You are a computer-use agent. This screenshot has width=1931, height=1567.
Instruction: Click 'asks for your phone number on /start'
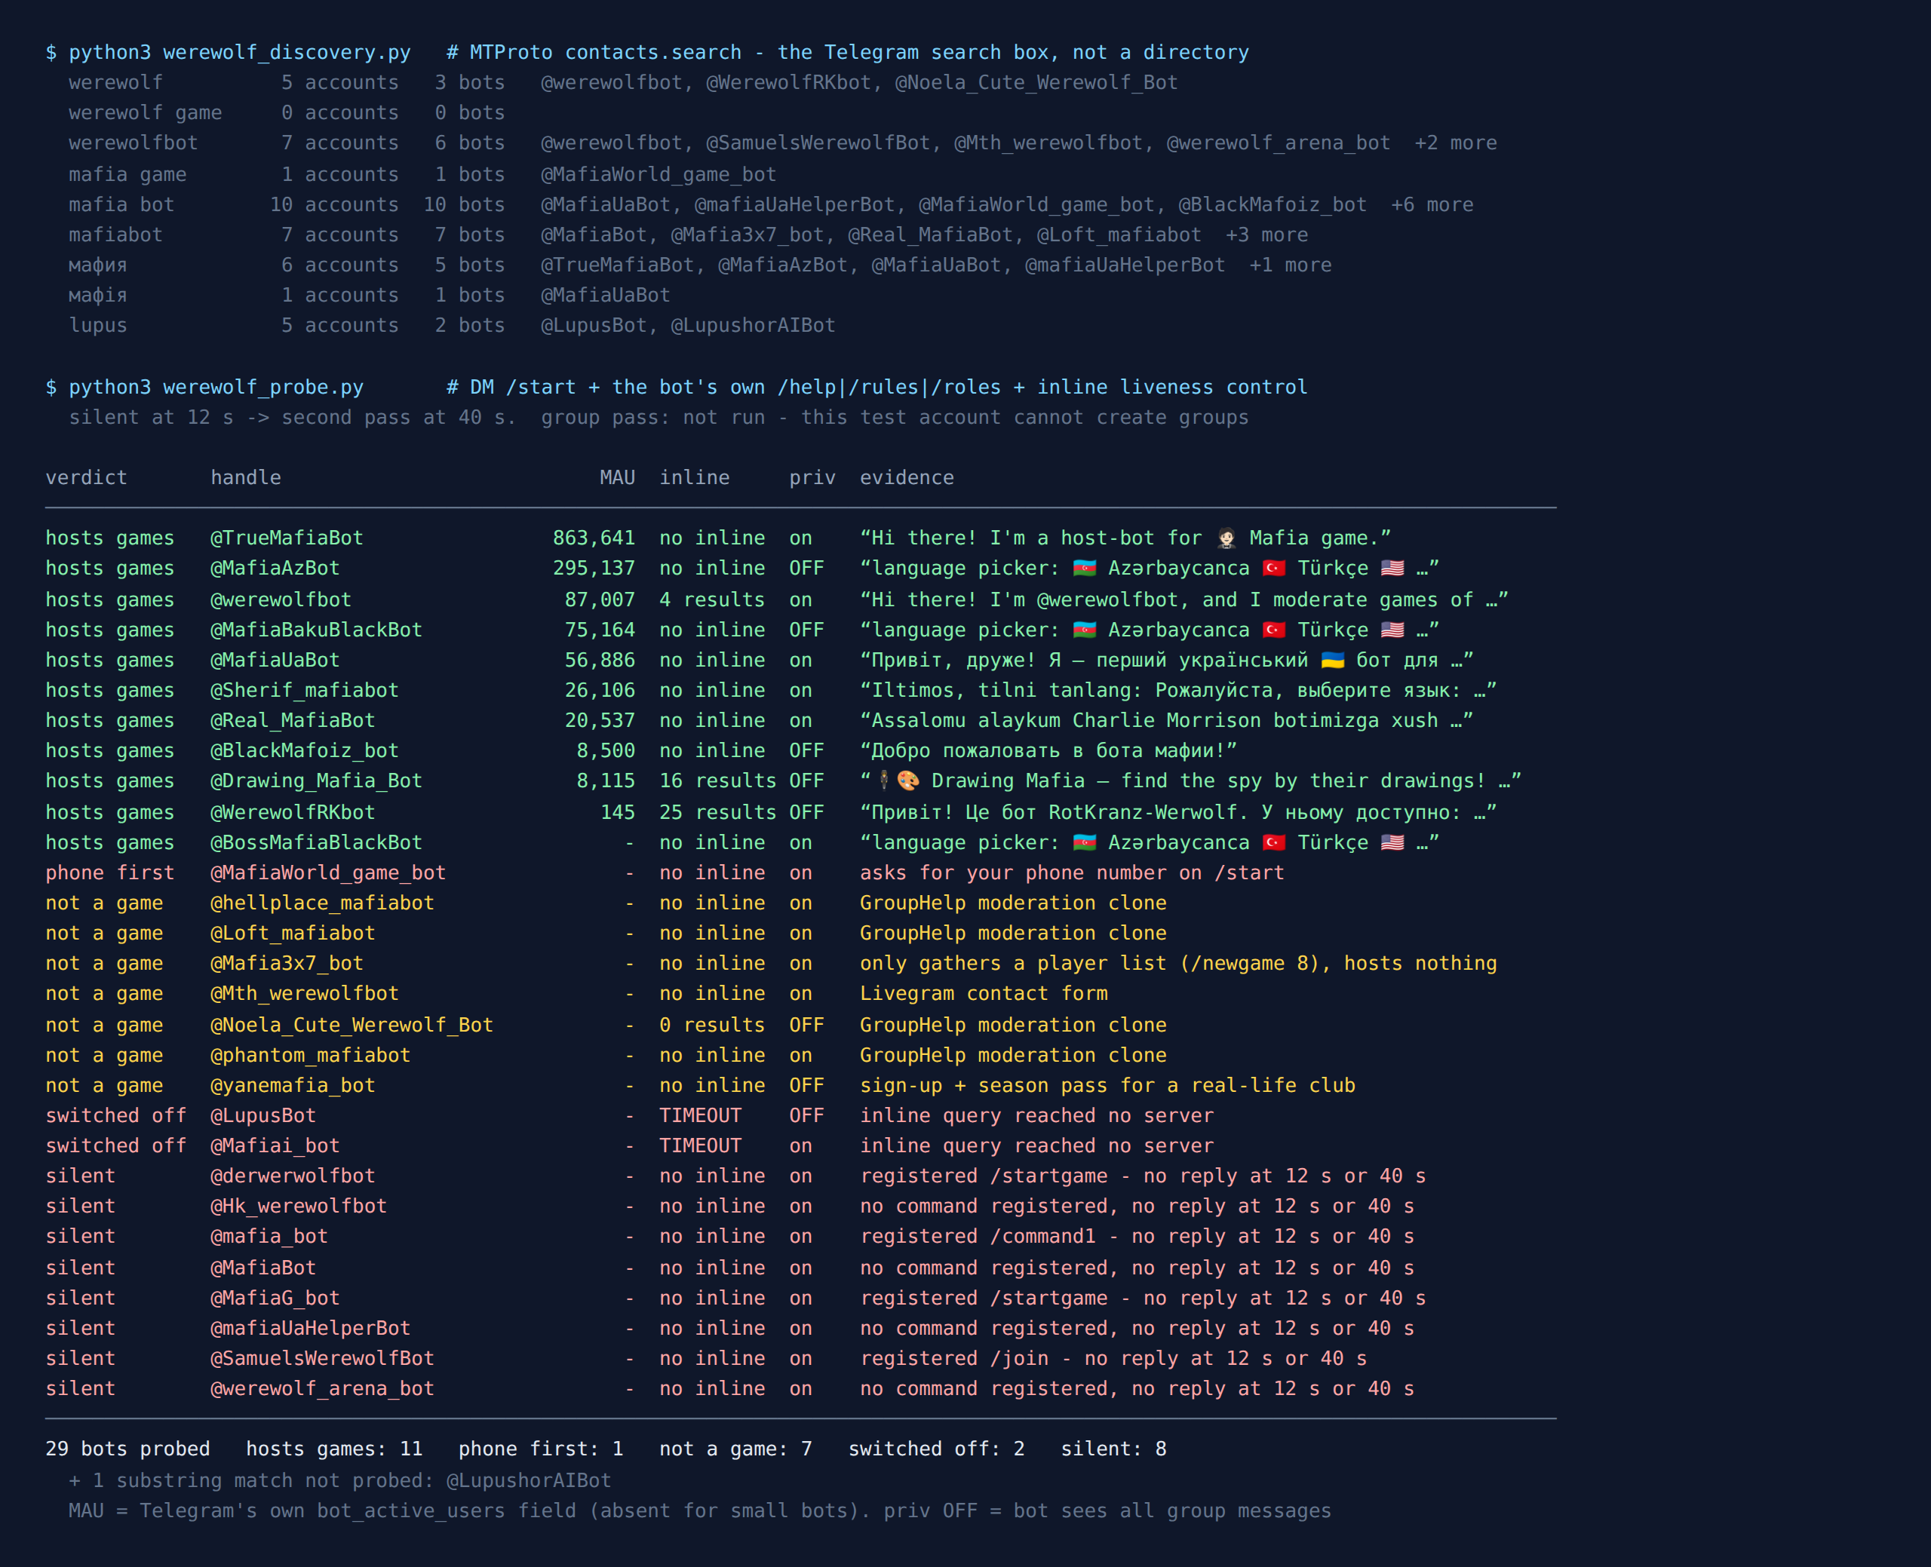click(x=1072, y=873)
